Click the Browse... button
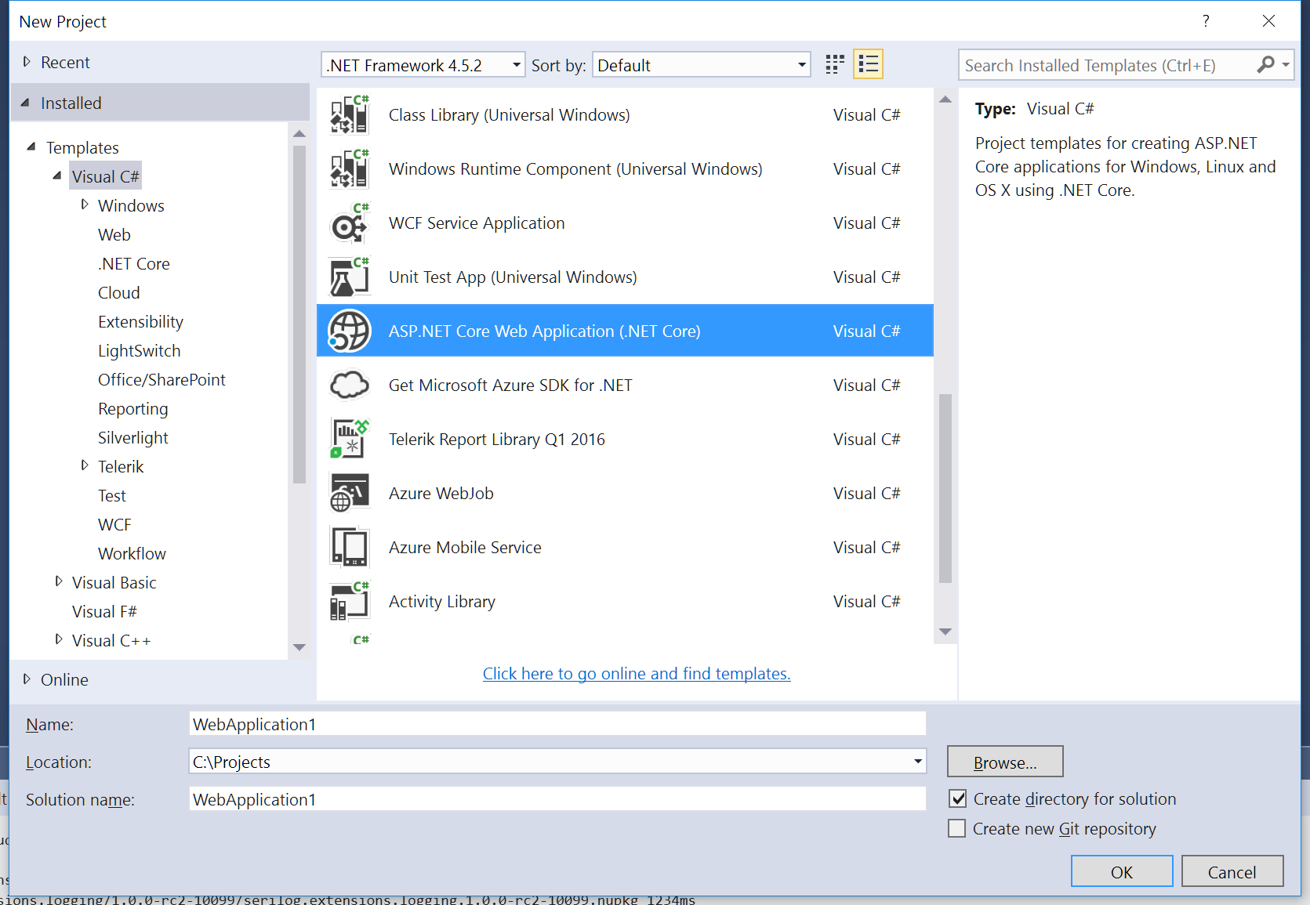The width and height of the screenshot is (1310, 905). pyautogui.click(x=1005, y=762)
